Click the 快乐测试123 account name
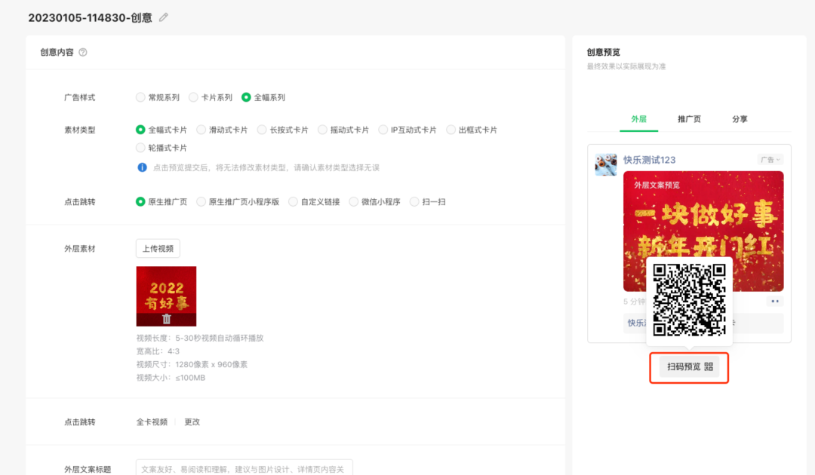This screenshot has width=815, height=475. (x=650, y=160)
